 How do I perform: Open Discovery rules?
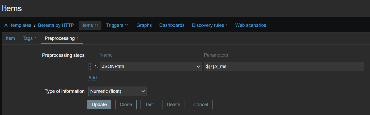(x=208, y=25)
